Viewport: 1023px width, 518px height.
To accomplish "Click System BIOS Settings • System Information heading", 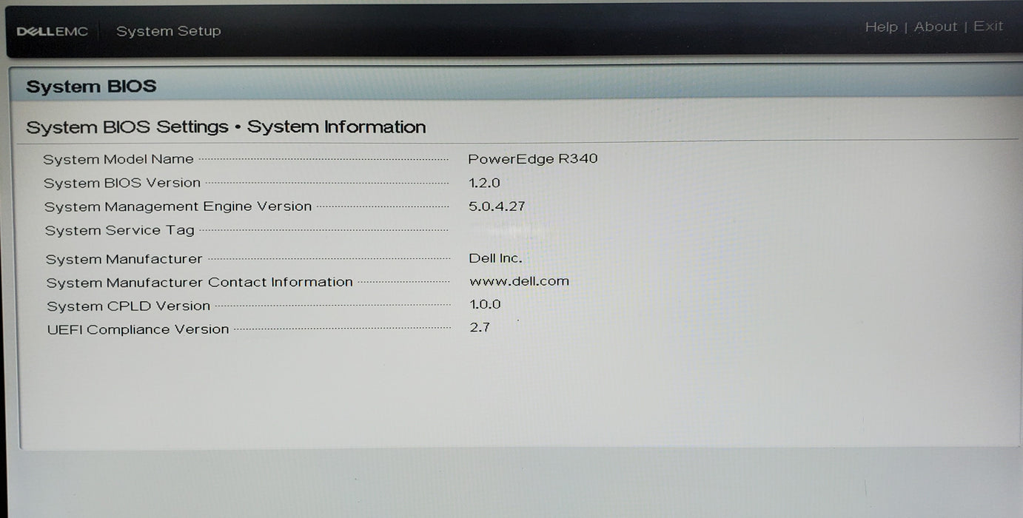I will click(x=226, y=127).
